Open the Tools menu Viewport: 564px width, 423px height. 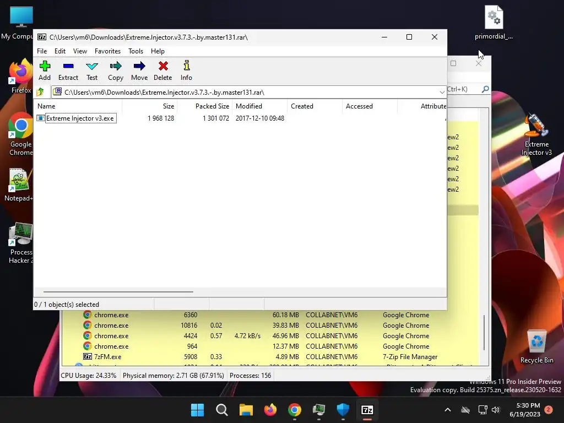pyautogui.click(x=135, y=51)
